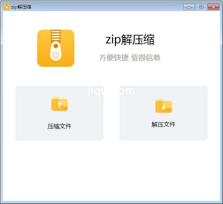Open the 压缩文件 option
This screenshot has height=204, width=223.
[59, 126]
